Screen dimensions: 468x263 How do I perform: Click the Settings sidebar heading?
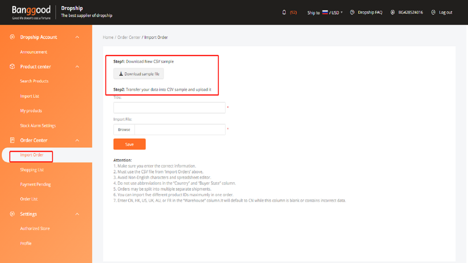(29, 214)
